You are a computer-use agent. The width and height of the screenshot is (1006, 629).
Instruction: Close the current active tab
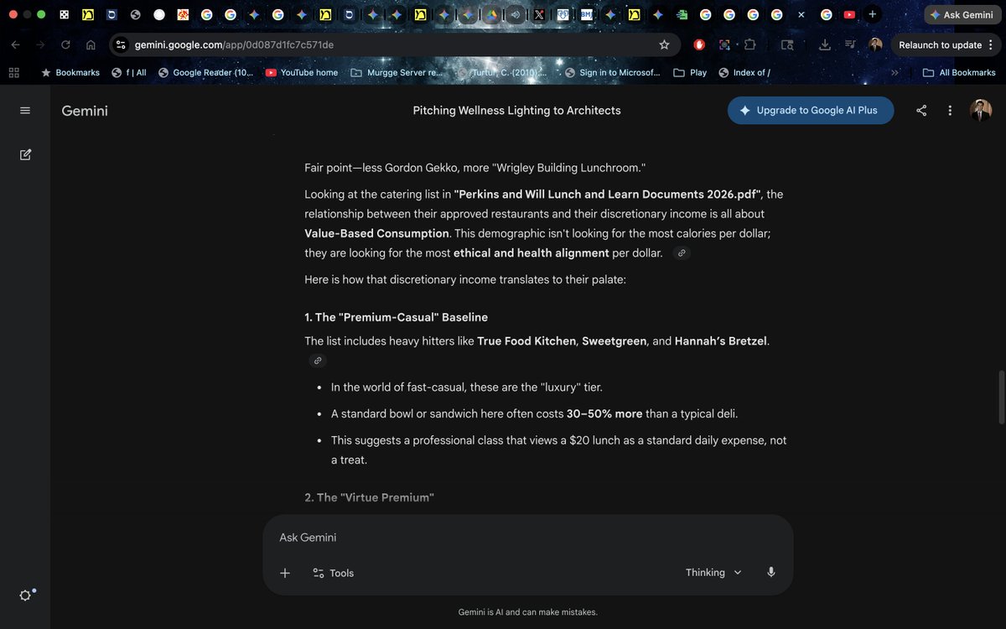tap(801, 14)
